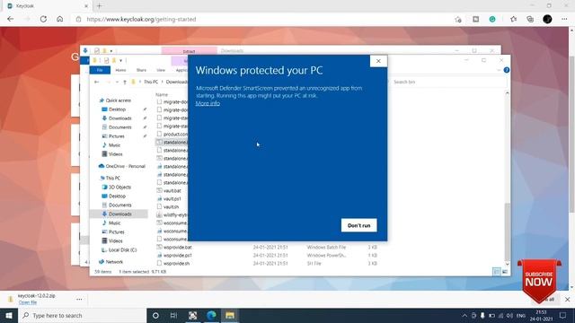Viewport: 575px width, 323px height.
Task: Open the selected Downloads folder under This PC
Action: pos(119,214)
